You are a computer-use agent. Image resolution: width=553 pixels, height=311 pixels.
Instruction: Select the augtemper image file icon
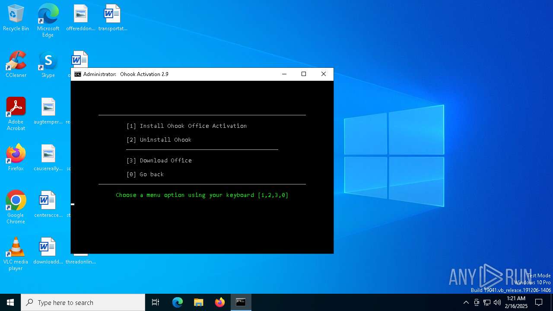tap(48, 111)
